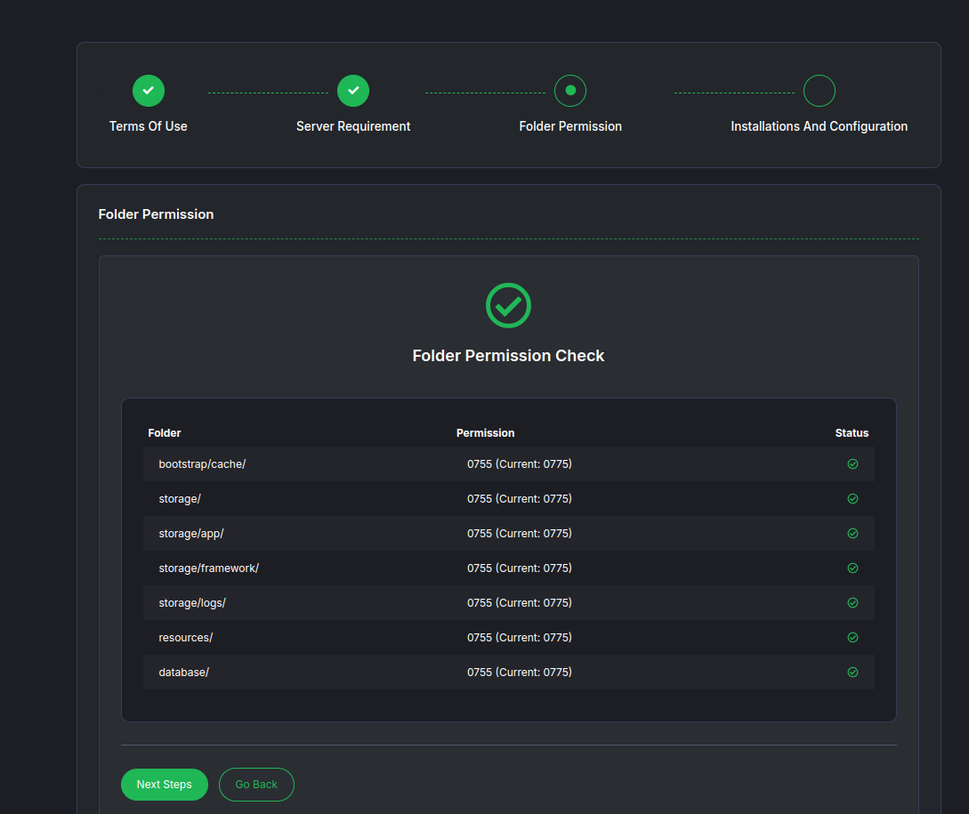Screen dimensions: 969x814
Task: Click the Installations And Configuration step circle
Action: click(819, 91)
